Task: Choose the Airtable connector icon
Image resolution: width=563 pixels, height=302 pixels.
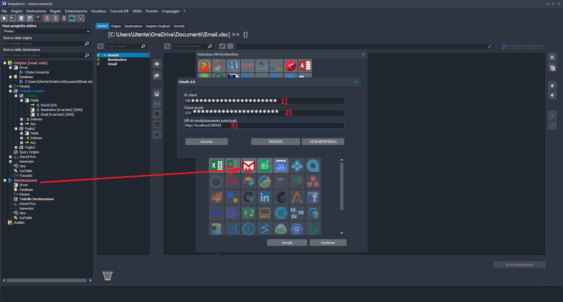Action: pyautogui.click(x=249, y=181)
